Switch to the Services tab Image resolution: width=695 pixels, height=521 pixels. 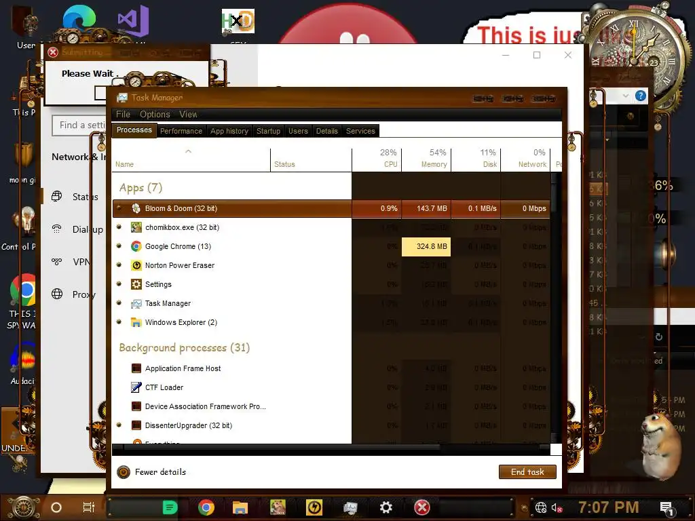360,131
